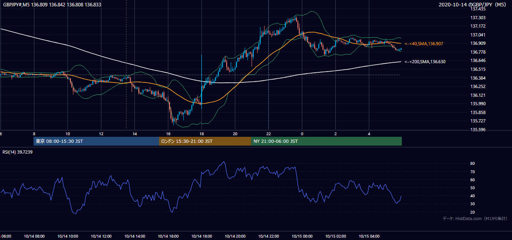Click the 137.041 price axis label

pos(478,35)
